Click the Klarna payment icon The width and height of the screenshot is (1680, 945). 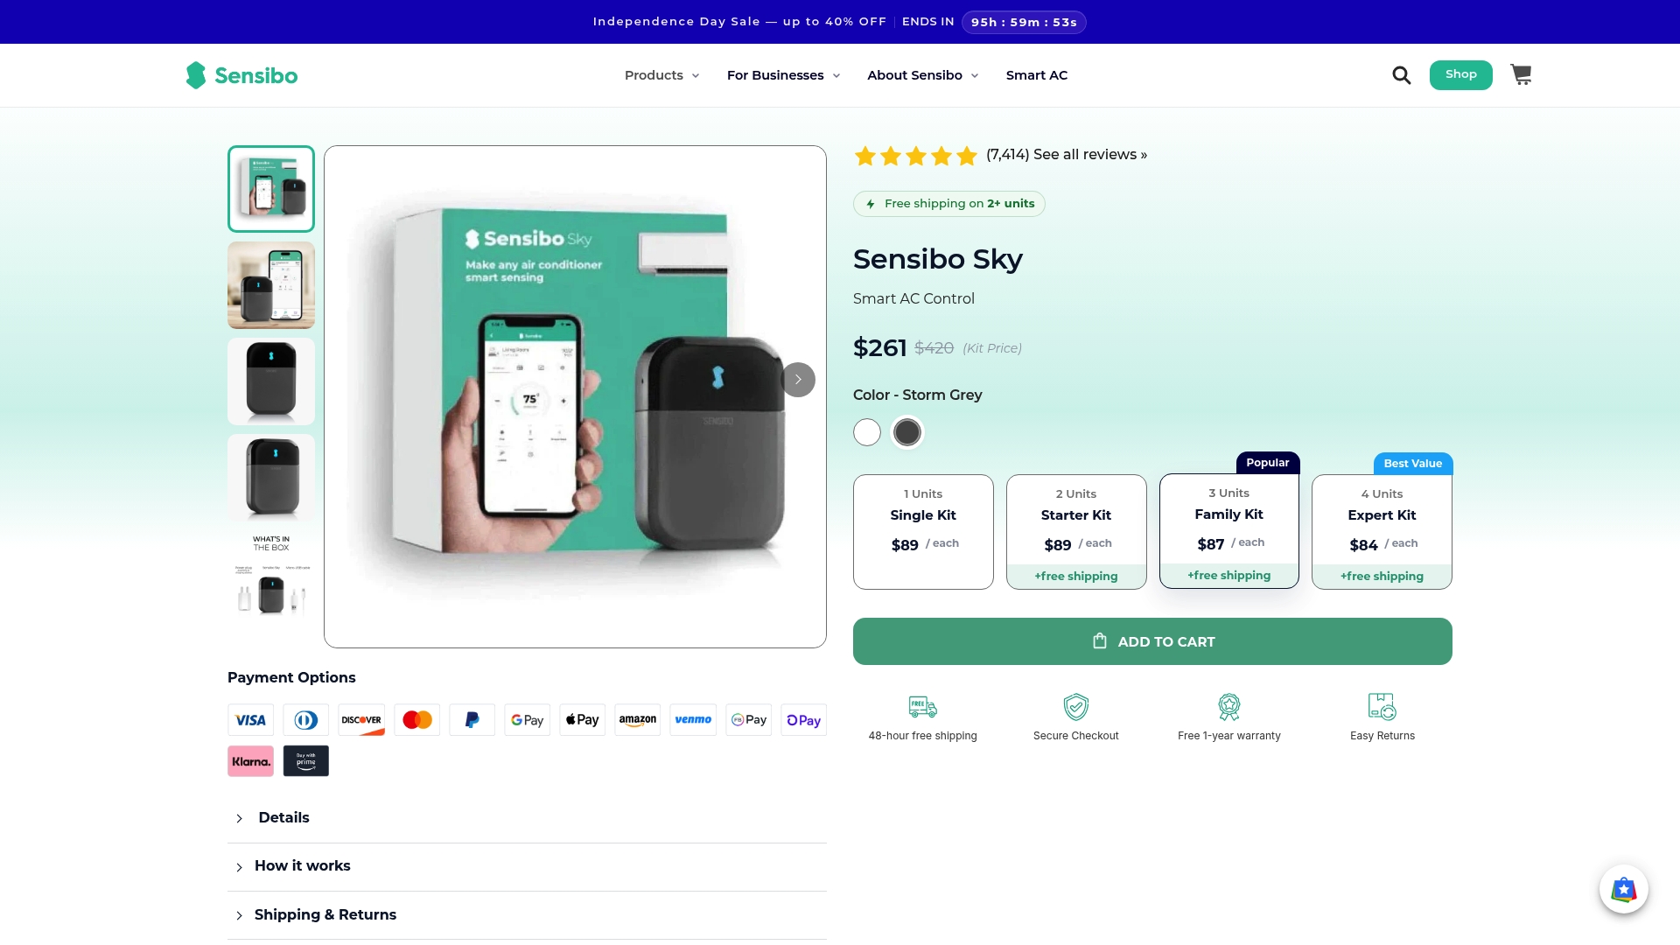pos(251,761)
